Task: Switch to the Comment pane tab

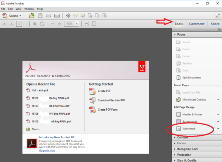Action: [196, 24]
